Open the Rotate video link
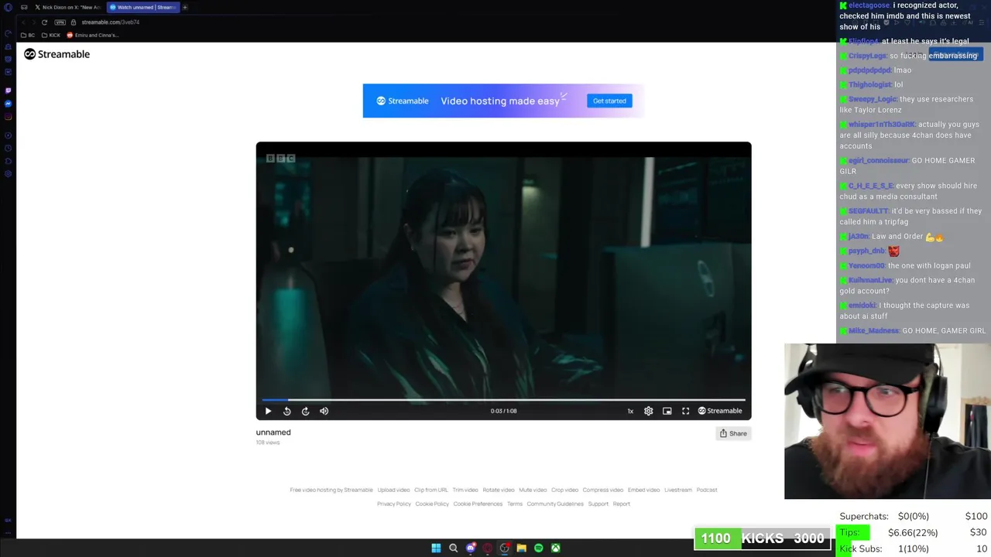 pos(499,490)
